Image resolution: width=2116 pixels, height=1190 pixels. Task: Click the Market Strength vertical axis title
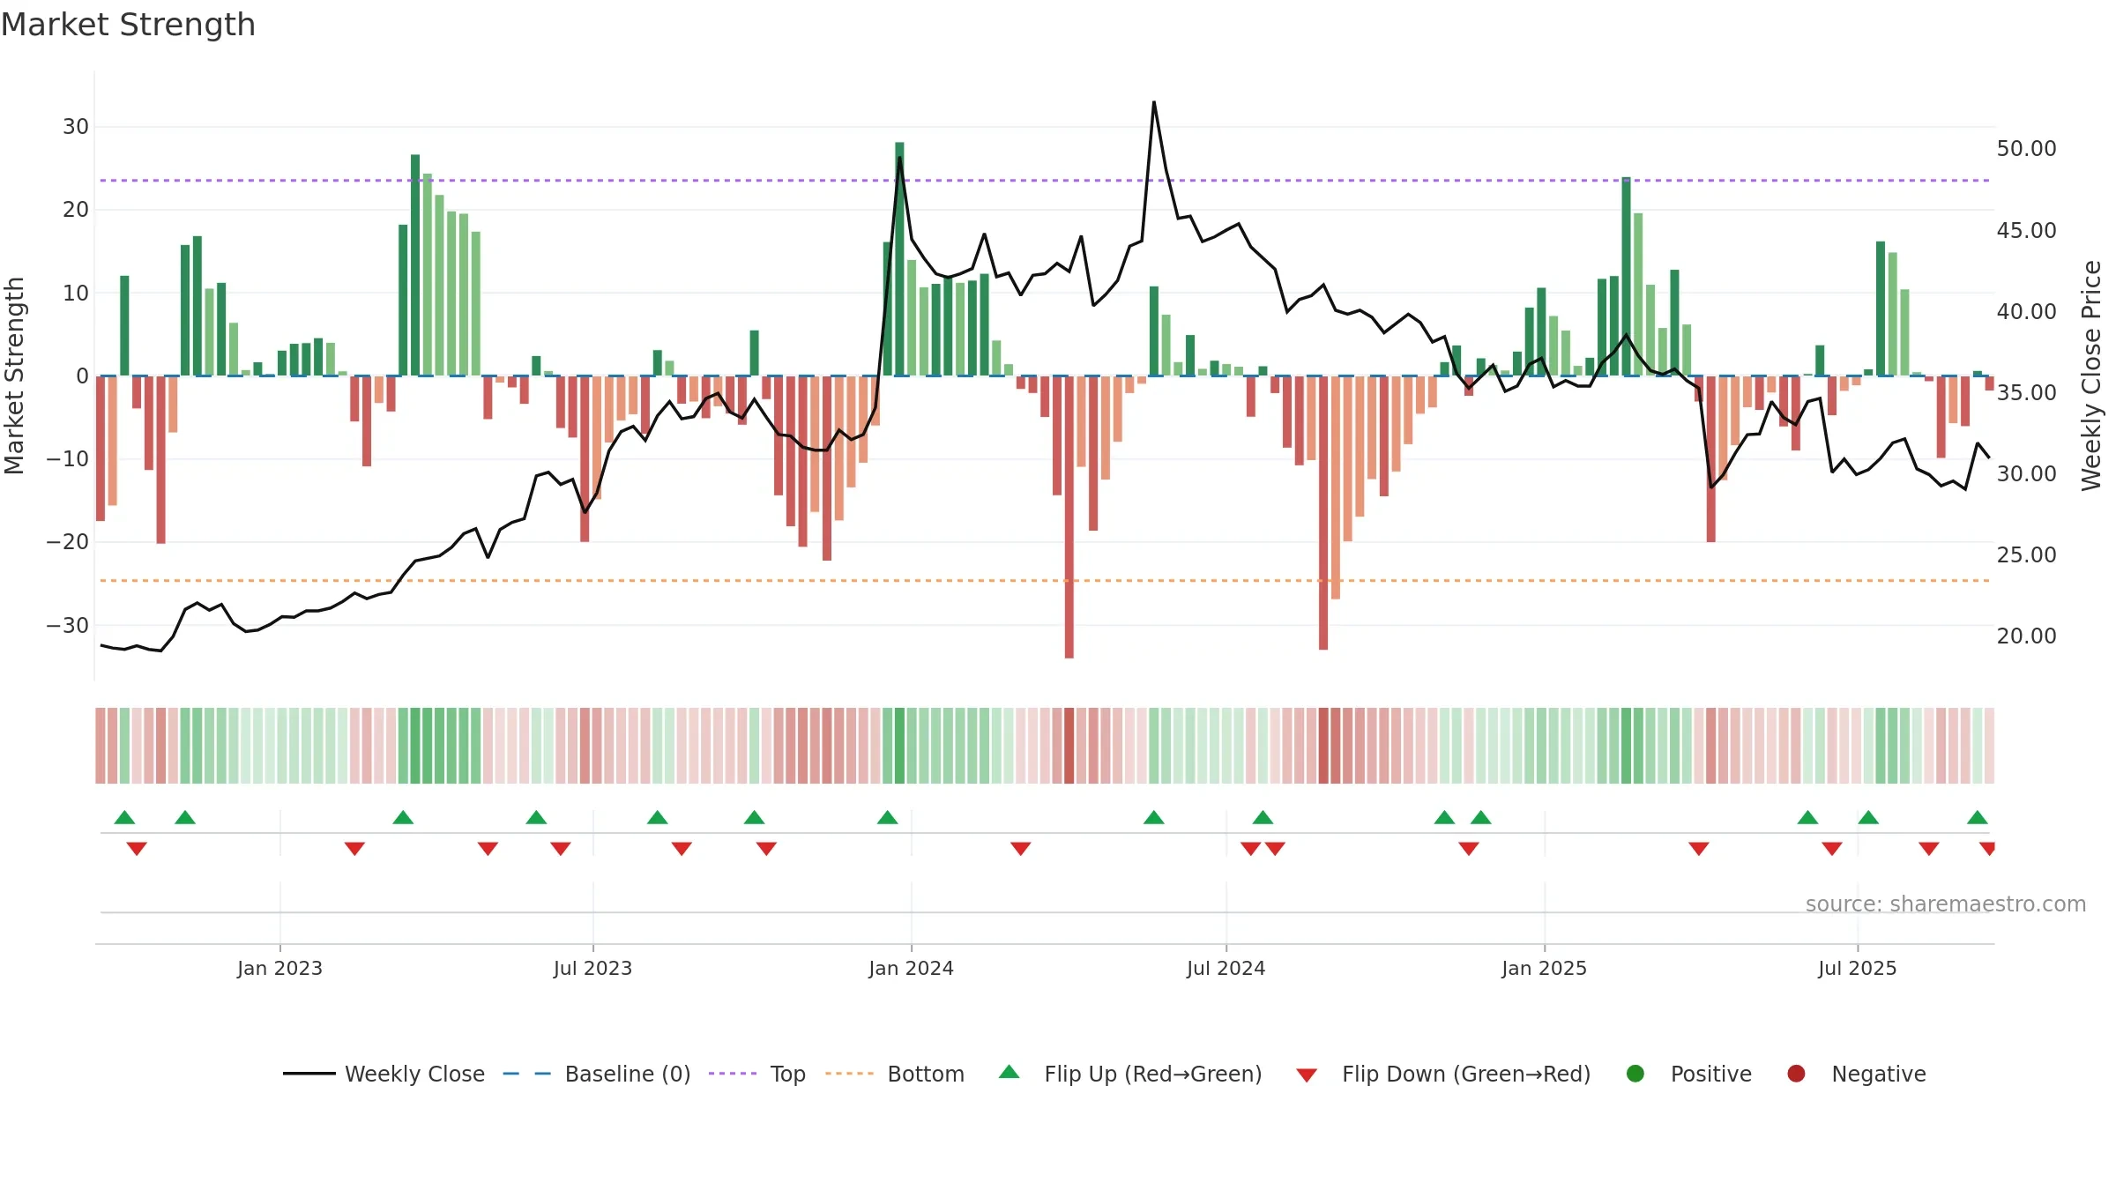tap(14, 376)
